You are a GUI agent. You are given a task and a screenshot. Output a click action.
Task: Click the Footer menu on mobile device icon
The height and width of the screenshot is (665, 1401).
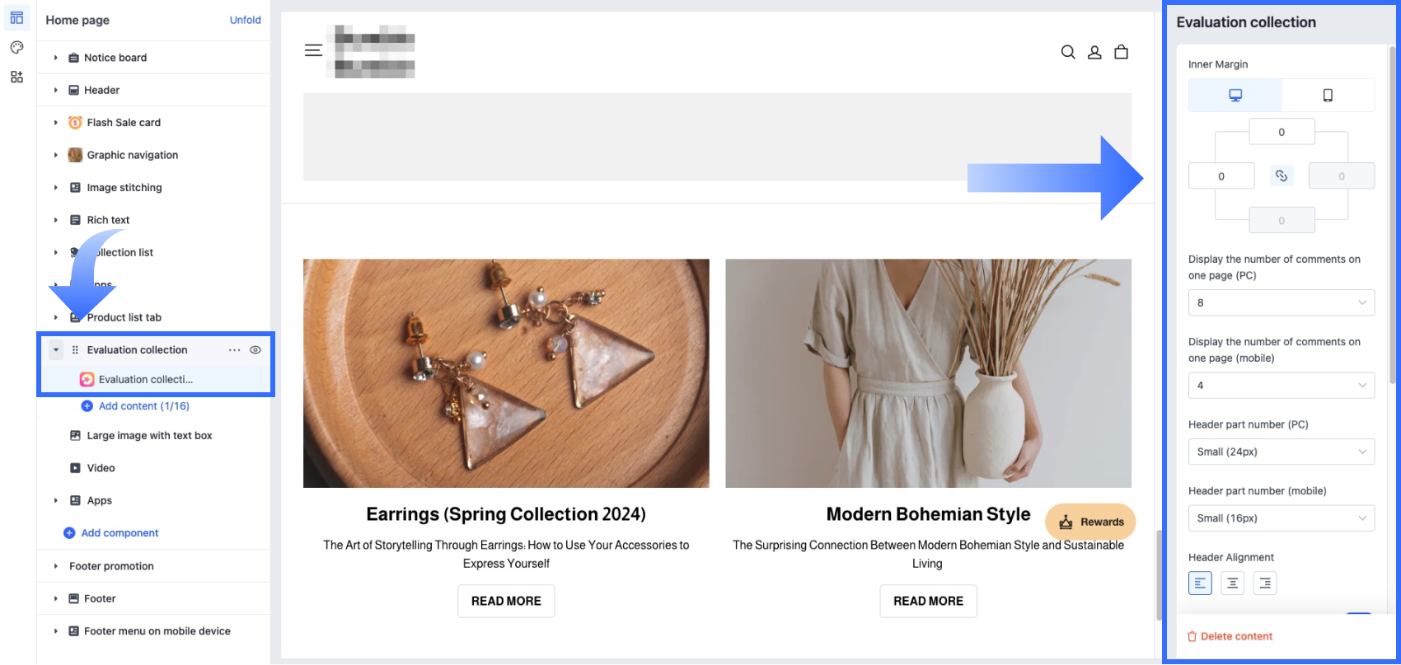pos(73,631)
